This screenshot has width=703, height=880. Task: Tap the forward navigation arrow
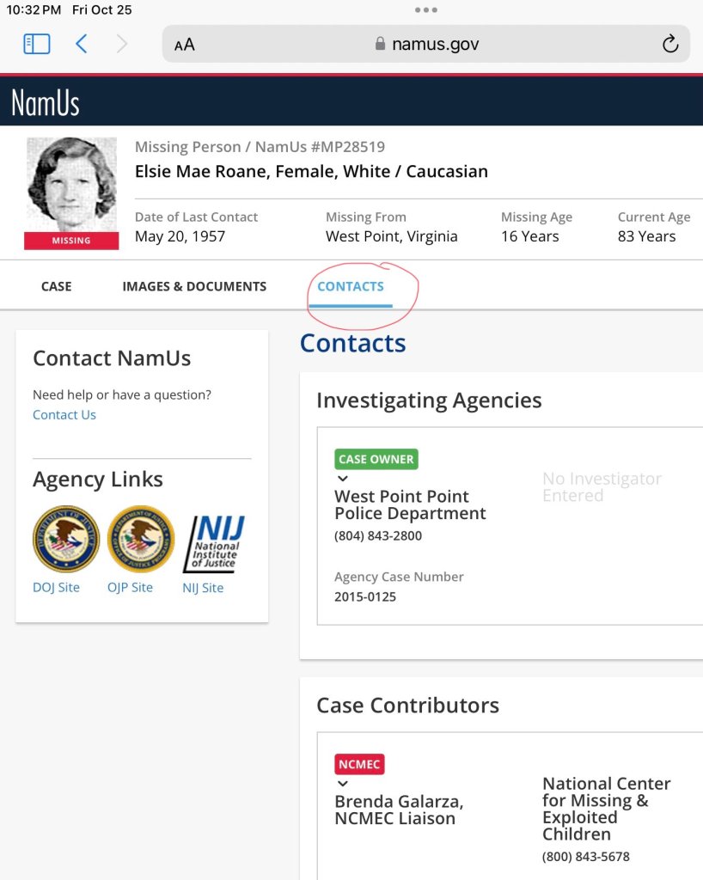(122, 44)
